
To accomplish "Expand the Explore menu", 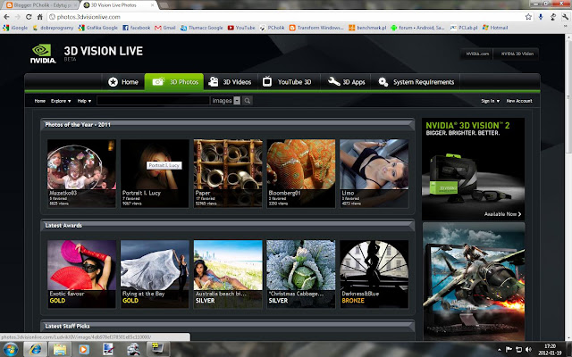I will (x=61, y=101).
